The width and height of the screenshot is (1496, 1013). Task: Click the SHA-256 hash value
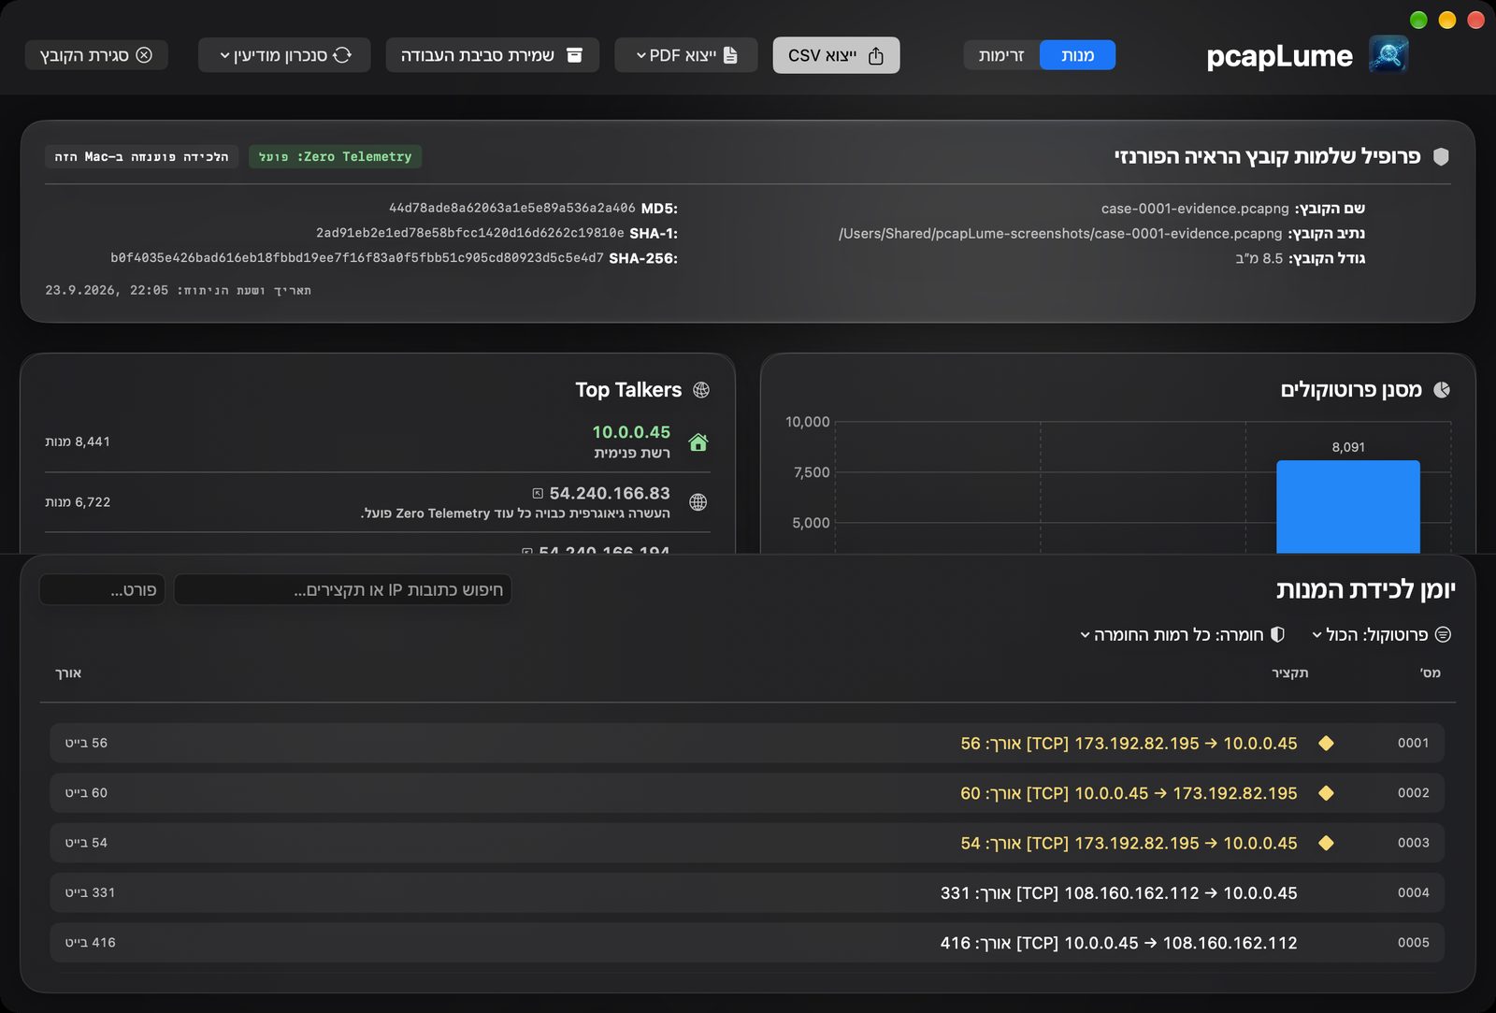point(357,258)
